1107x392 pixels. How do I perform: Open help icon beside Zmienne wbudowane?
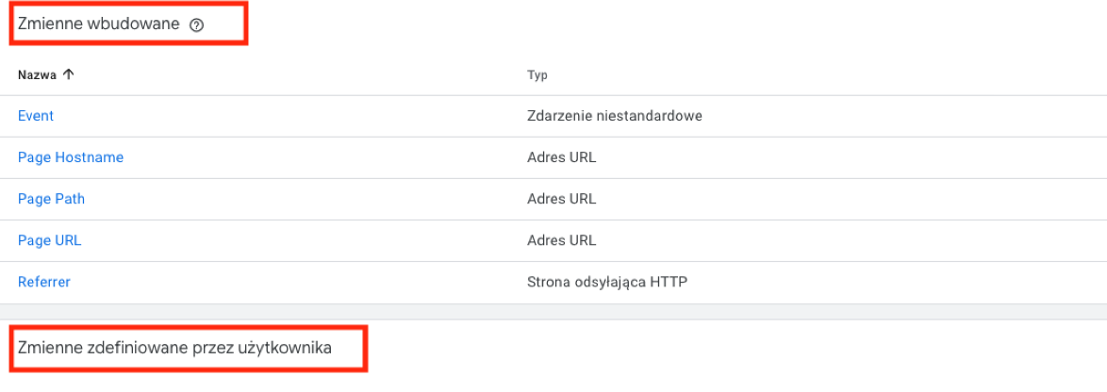click(197, 25)
